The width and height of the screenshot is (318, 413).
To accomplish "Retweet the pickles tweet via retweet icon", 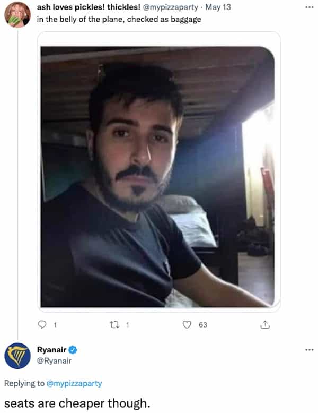I will tap(114, 325).
